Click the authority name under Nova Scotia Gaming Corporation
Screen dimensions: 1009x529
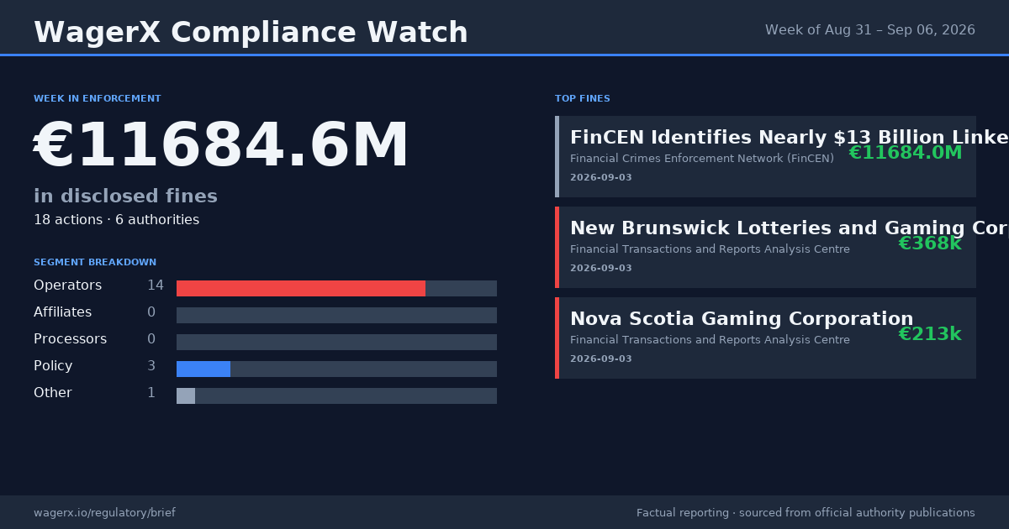pos(710,340)
